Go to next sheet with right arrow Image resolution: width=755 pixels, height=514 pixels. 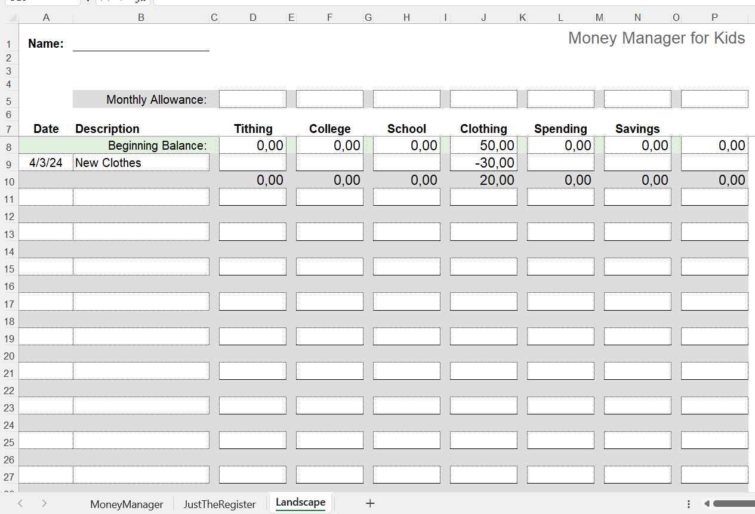point(44,503)
